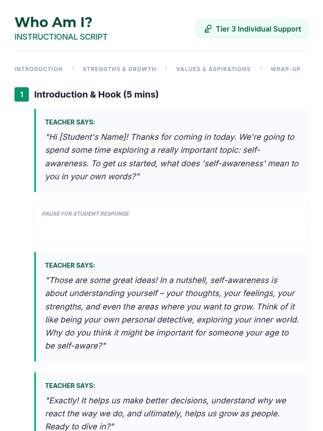Click the microphone icon in the Tier 3 badge

point(208,29)
